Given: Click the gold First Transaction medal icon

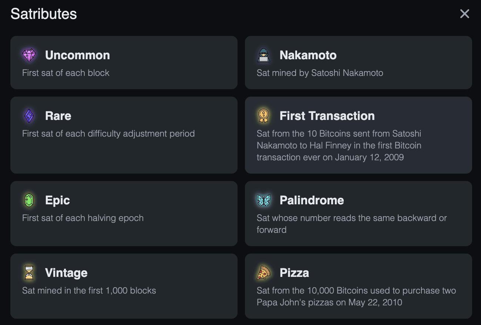Looking at the screenshot, I should click(x=263, y=116).
